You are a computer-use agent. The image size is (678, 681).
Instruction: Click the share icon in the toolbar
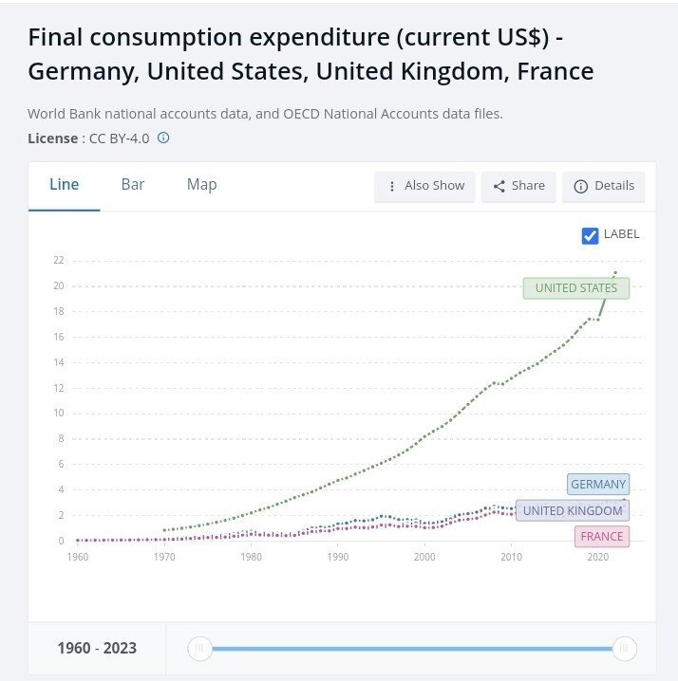tap(499, 187)
